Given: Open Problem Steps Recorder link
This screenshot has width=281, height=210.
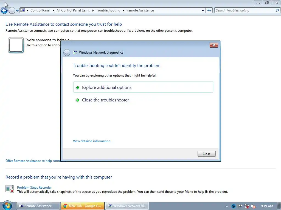Looking at the screenshot, I should (x=34, y=188).
